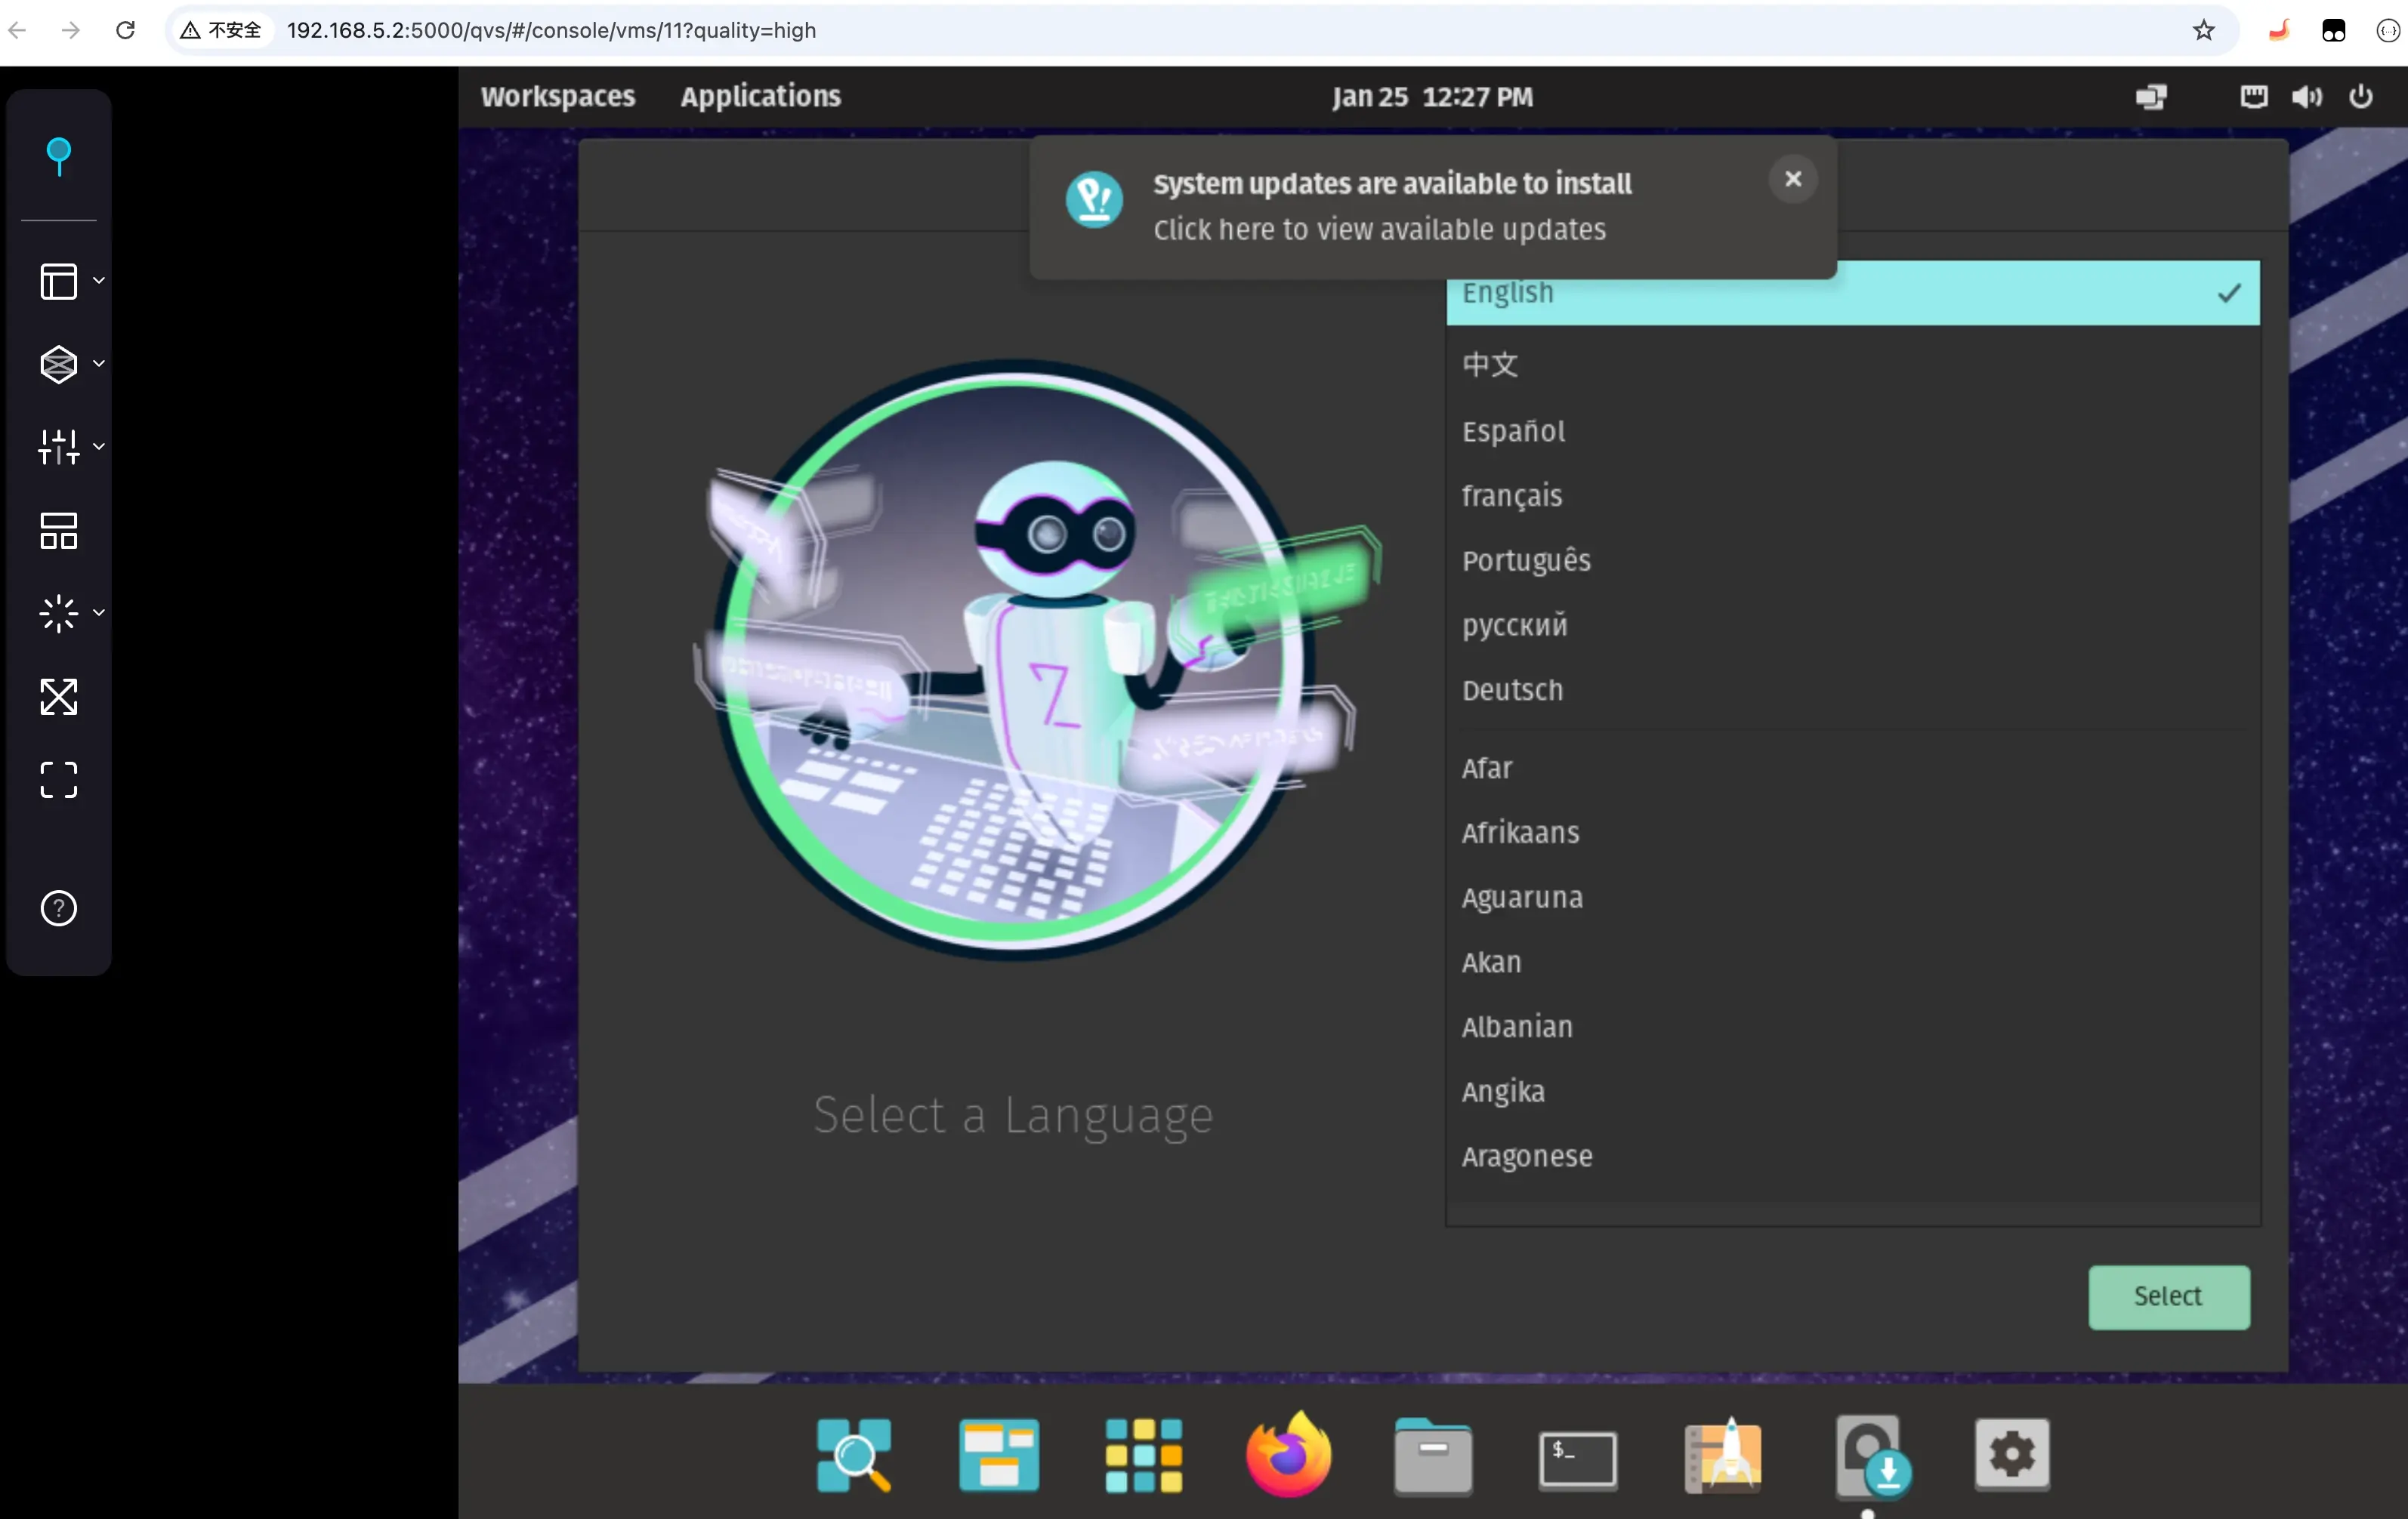Open the applications grid icon in dock
The width and height of the screenshot is (2408, 1519).
1143,1455
